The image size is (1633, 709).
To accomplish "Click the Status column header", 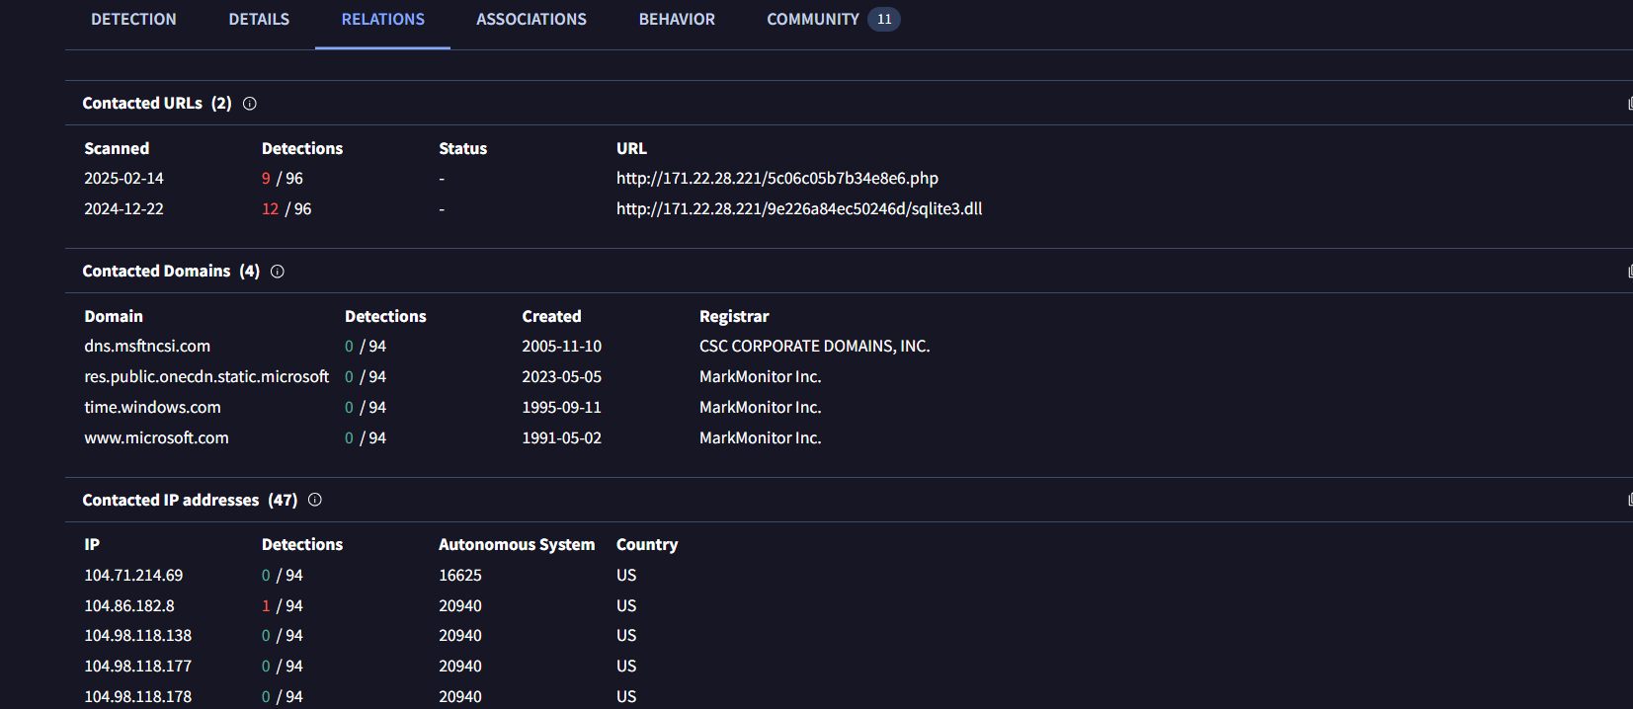I will 463,149.
